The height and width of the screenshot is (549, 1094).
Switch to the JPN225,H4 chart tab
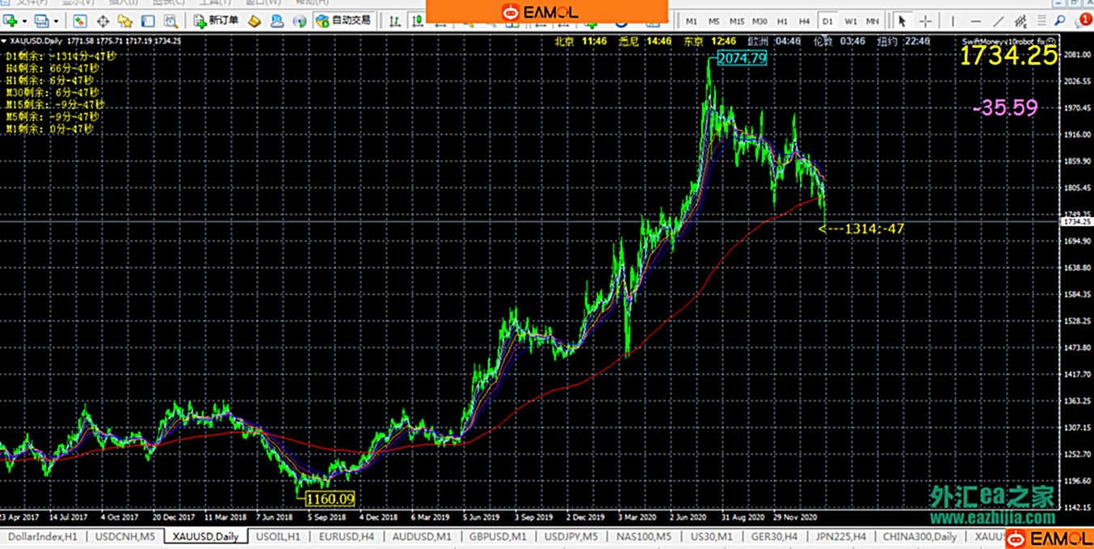pos(841,536)
